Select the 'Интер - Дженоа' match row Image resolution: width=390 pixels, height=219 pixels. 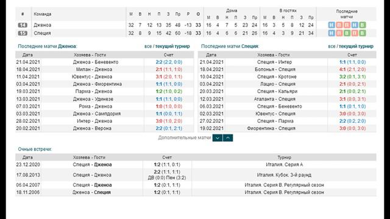coord(104,121)
